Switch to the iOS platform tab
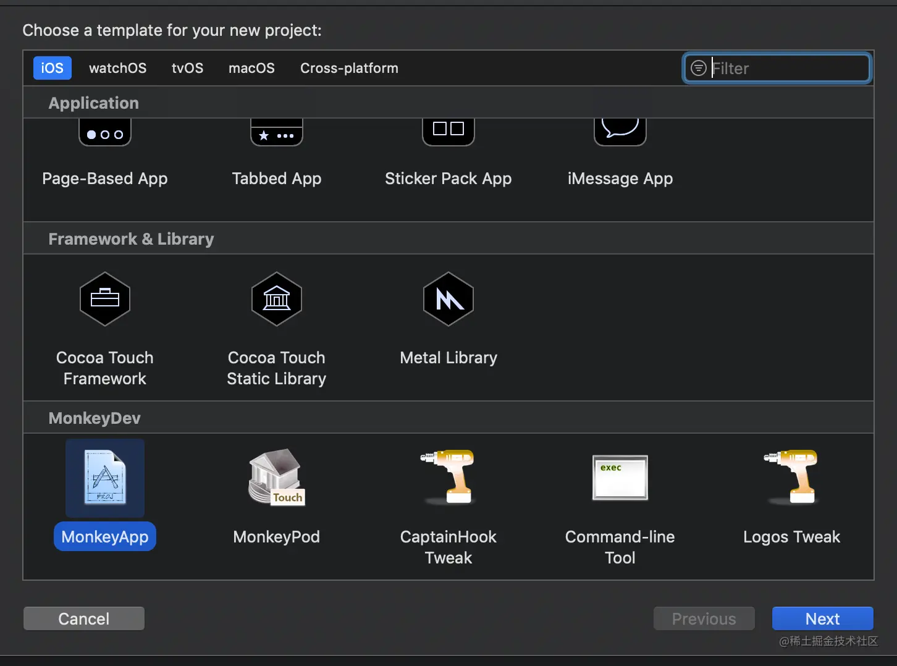Viewport: 897px width, 666px height. pyautogui.click(x=53, y=68)
